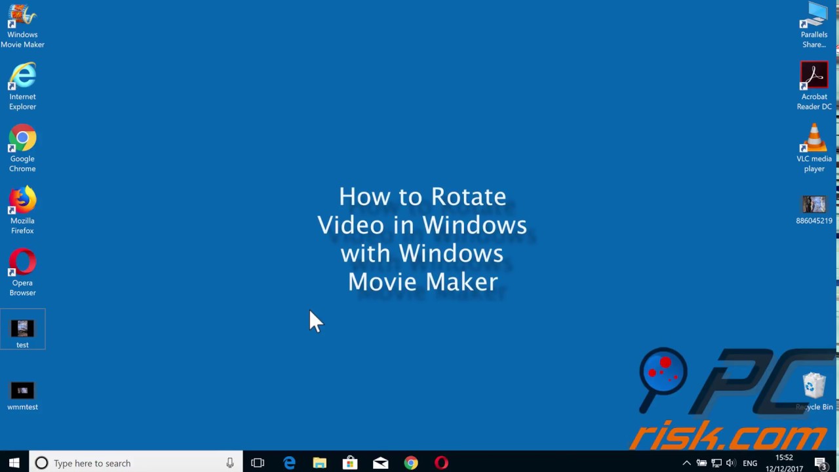The height and width of the screenshot is (472, 839).
Task: Click the Cortana circle icon in the search box
Action: pos(41,463)
